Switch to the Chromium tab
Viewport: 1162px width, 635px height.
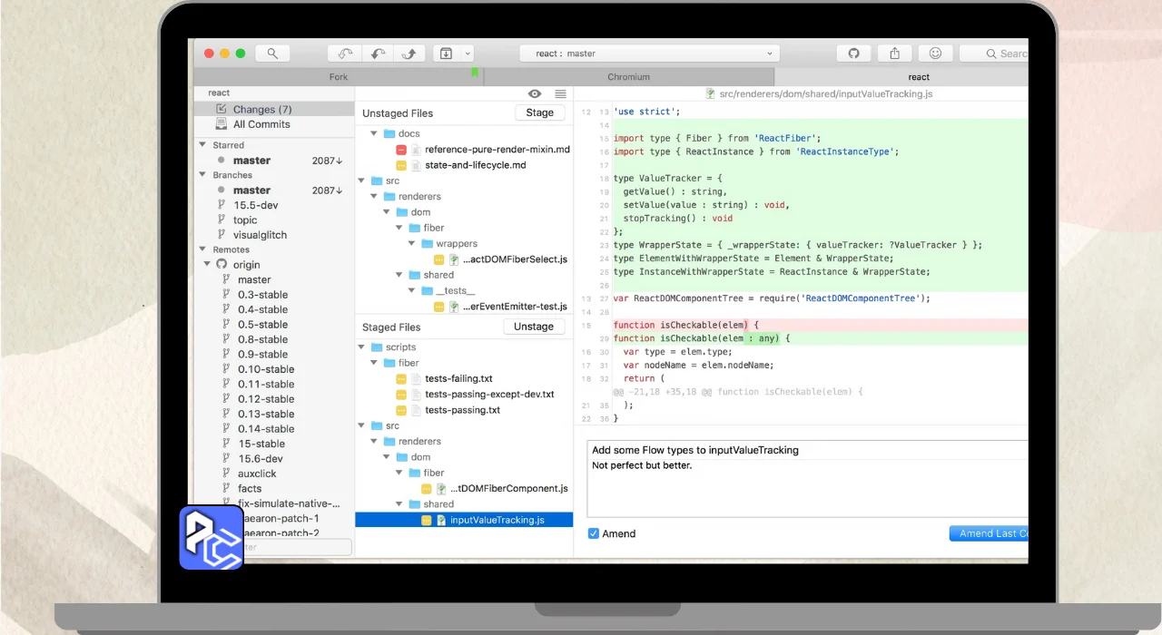(x=628, y=77)
